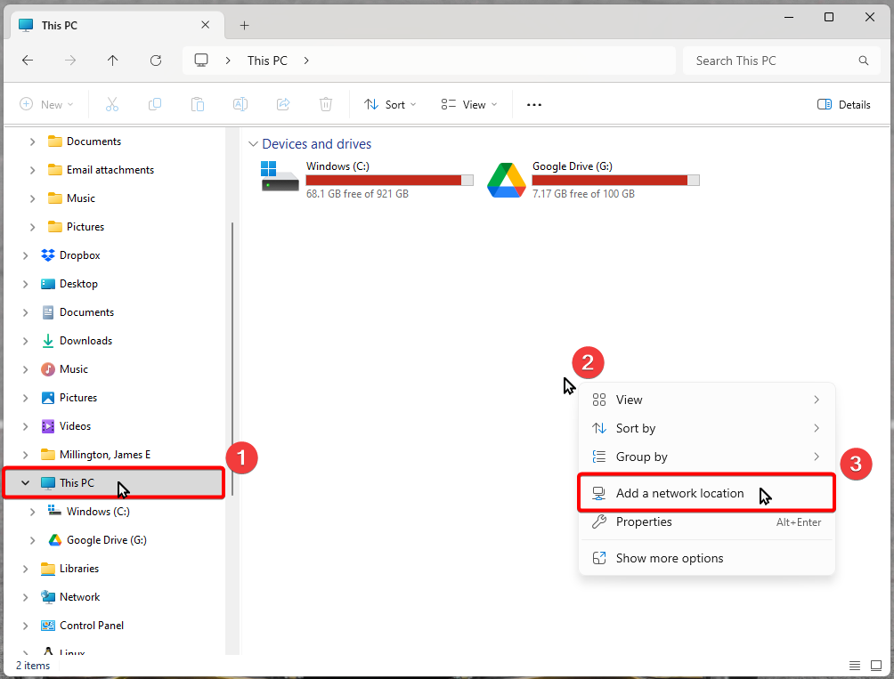Choose Add a network location
The height and width of the screenshot is (679, 894).
(x=679, y=493)
